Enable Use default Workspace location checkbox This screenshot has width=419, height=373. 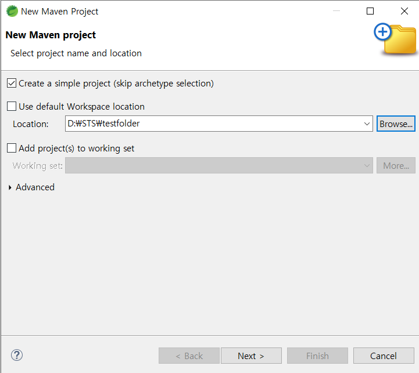click(x=12, y=106)
